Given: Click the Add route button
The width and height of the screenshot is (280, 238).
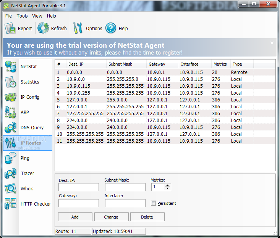Looking at the screenshot, I should [75, 217].
